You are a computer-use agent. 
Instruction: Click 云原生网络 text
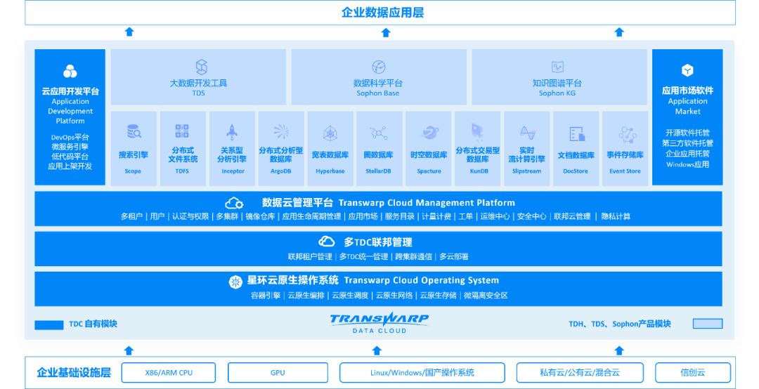point(394,295)
